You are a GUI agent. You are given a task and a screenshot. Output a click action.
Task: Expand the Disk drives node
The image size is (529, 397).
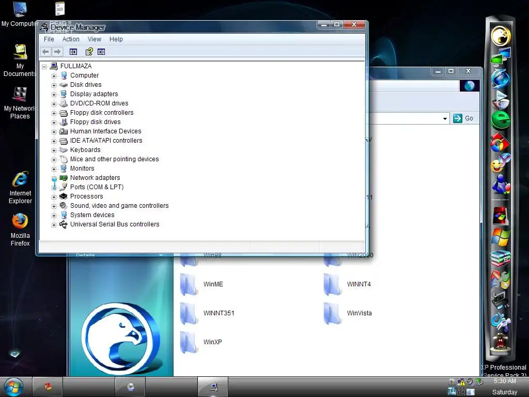(x=54, y=85)
